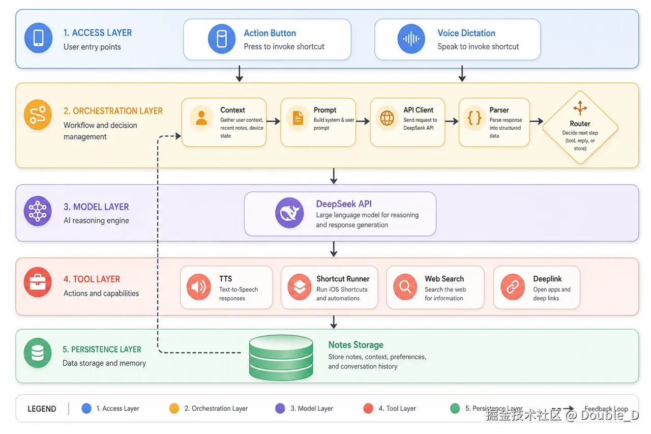This screenshot has width=651, height=434.
Task: Click the 'Prompt' card heading
Action: point(325,110)
